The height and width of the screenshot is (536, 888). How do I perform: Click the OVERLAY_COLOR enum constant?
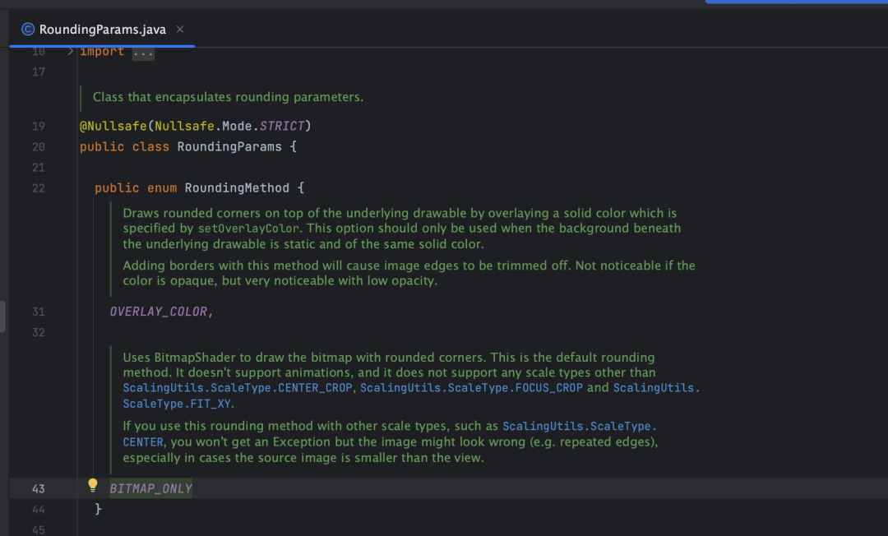[x=159, y=312]
